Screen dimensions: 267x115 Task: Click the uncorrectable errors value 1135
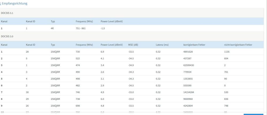tap(227, 51)
